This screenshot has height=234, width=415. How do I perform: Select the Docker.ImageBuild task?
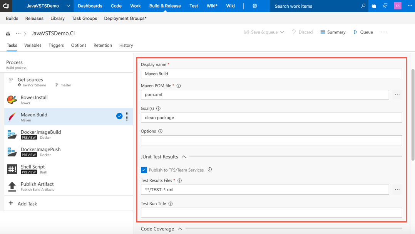pyautogui.click(x=69, y=135)
